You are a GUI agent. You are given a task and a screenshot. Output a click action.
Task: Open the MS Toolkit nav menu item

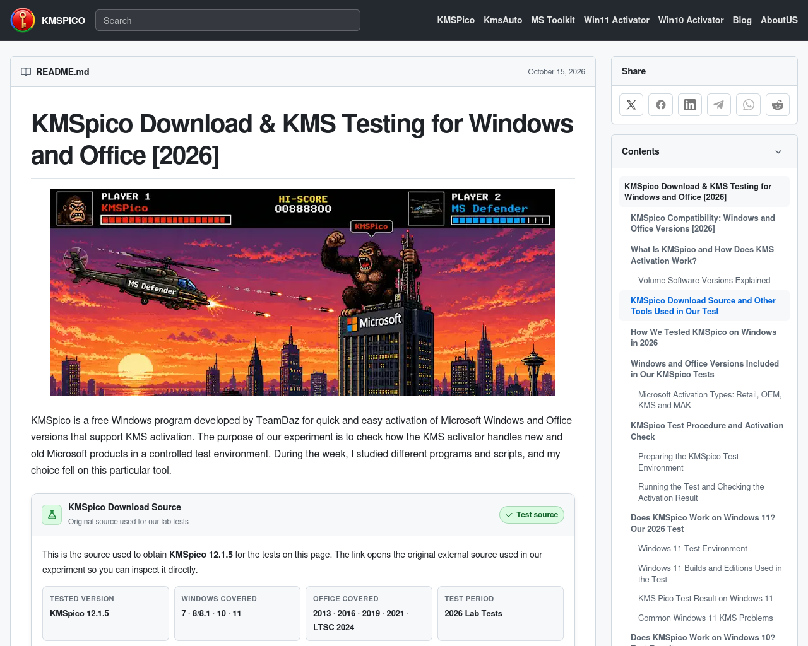[553, 20]
